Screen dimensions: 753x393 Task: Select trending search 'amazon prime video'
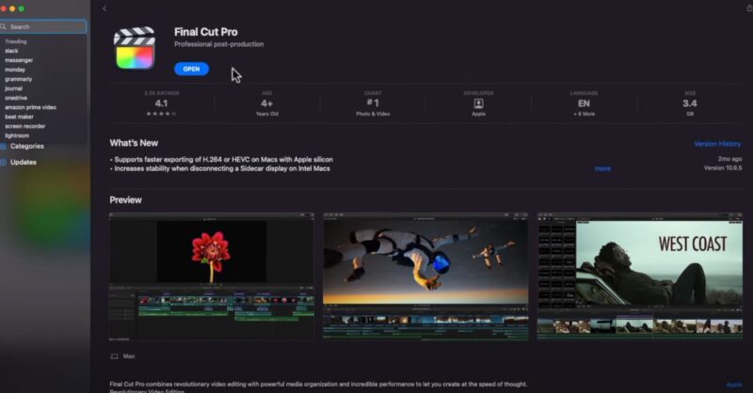point(30,107)
